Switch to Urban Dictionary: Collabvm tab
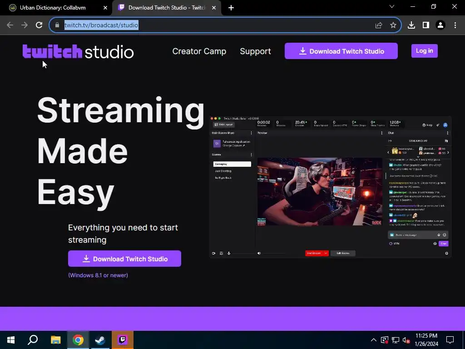Image resolution: width=465 pixels, height=349 pixels. tap(56, 8)
